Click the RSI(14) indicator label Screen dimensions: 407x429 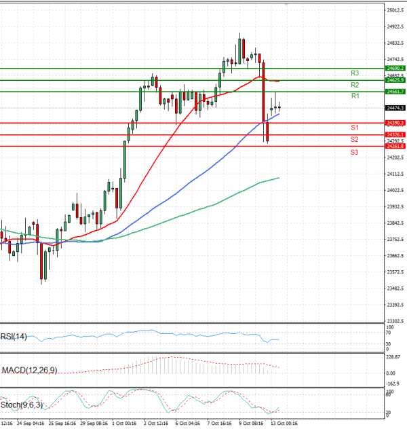pyautogui.click(x=14, y=337)
